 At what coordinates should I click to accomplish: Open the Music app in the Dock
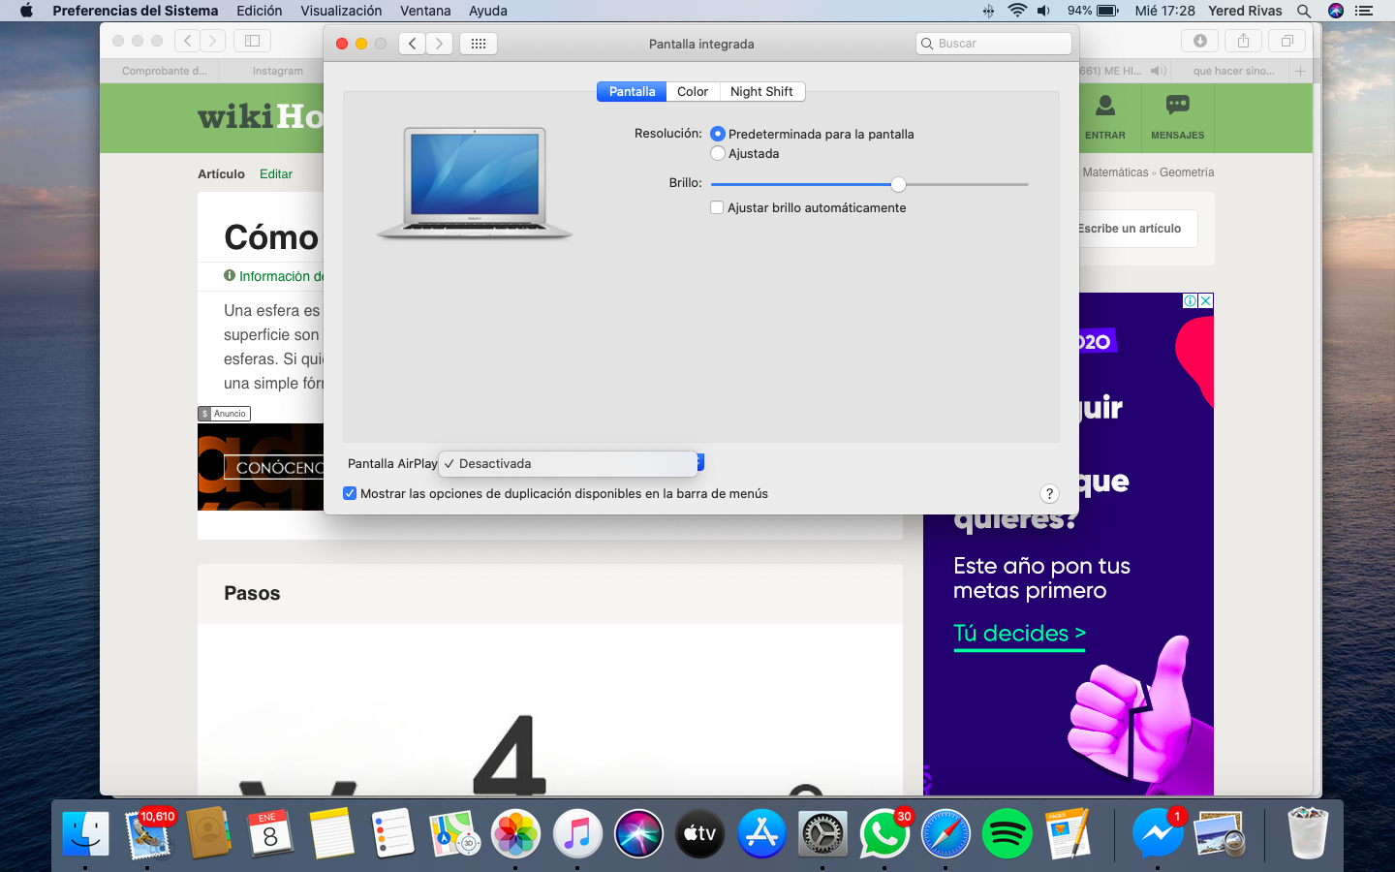(577, 833)
